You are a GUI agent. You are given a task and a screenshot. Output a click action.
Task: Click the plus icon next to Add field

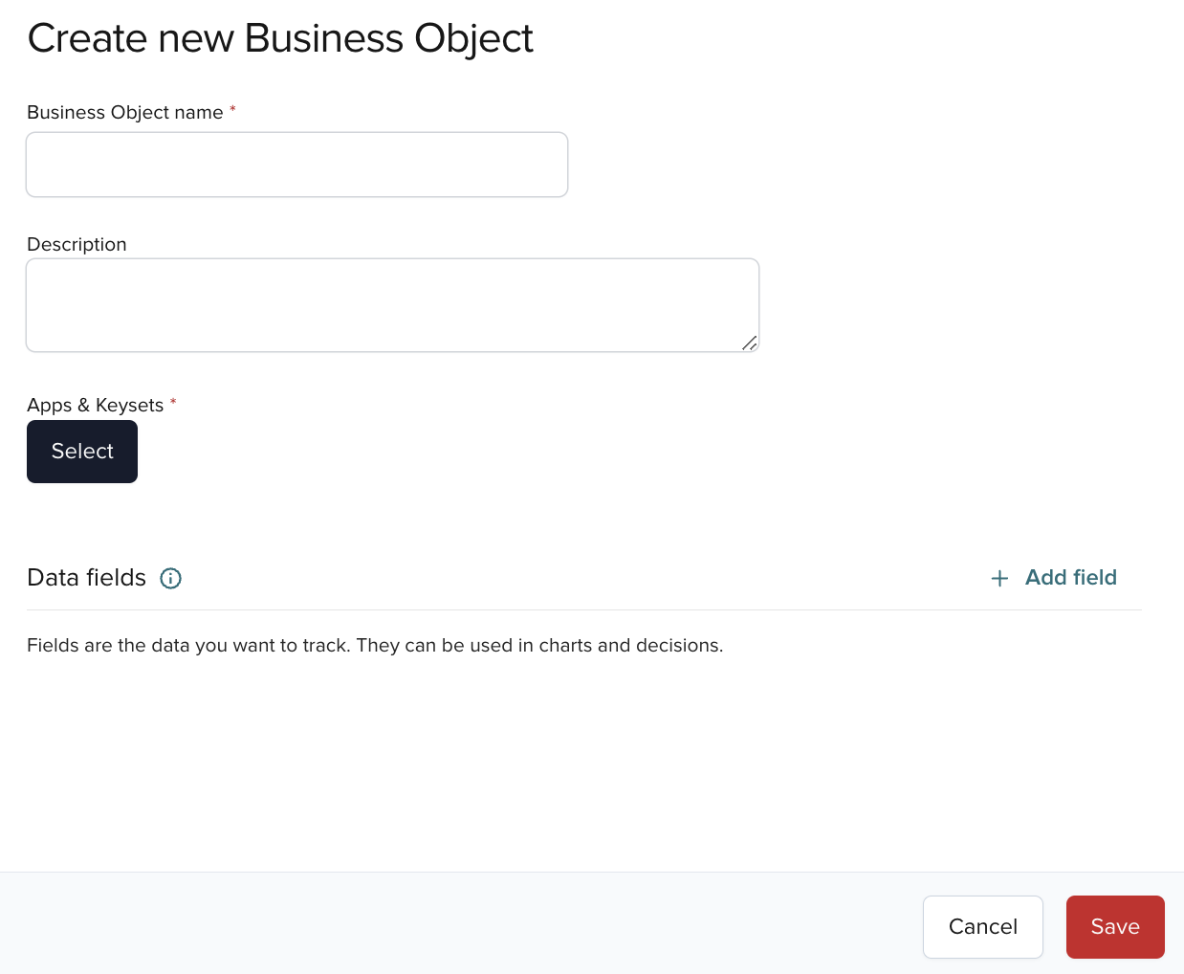click(x=999, y=578)
